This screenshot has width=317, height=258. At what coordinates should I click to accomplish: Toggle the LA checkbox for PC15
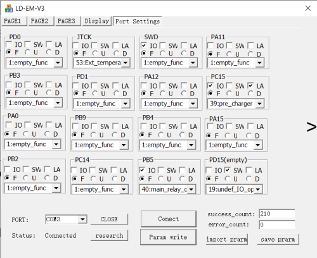coord(250,85)
